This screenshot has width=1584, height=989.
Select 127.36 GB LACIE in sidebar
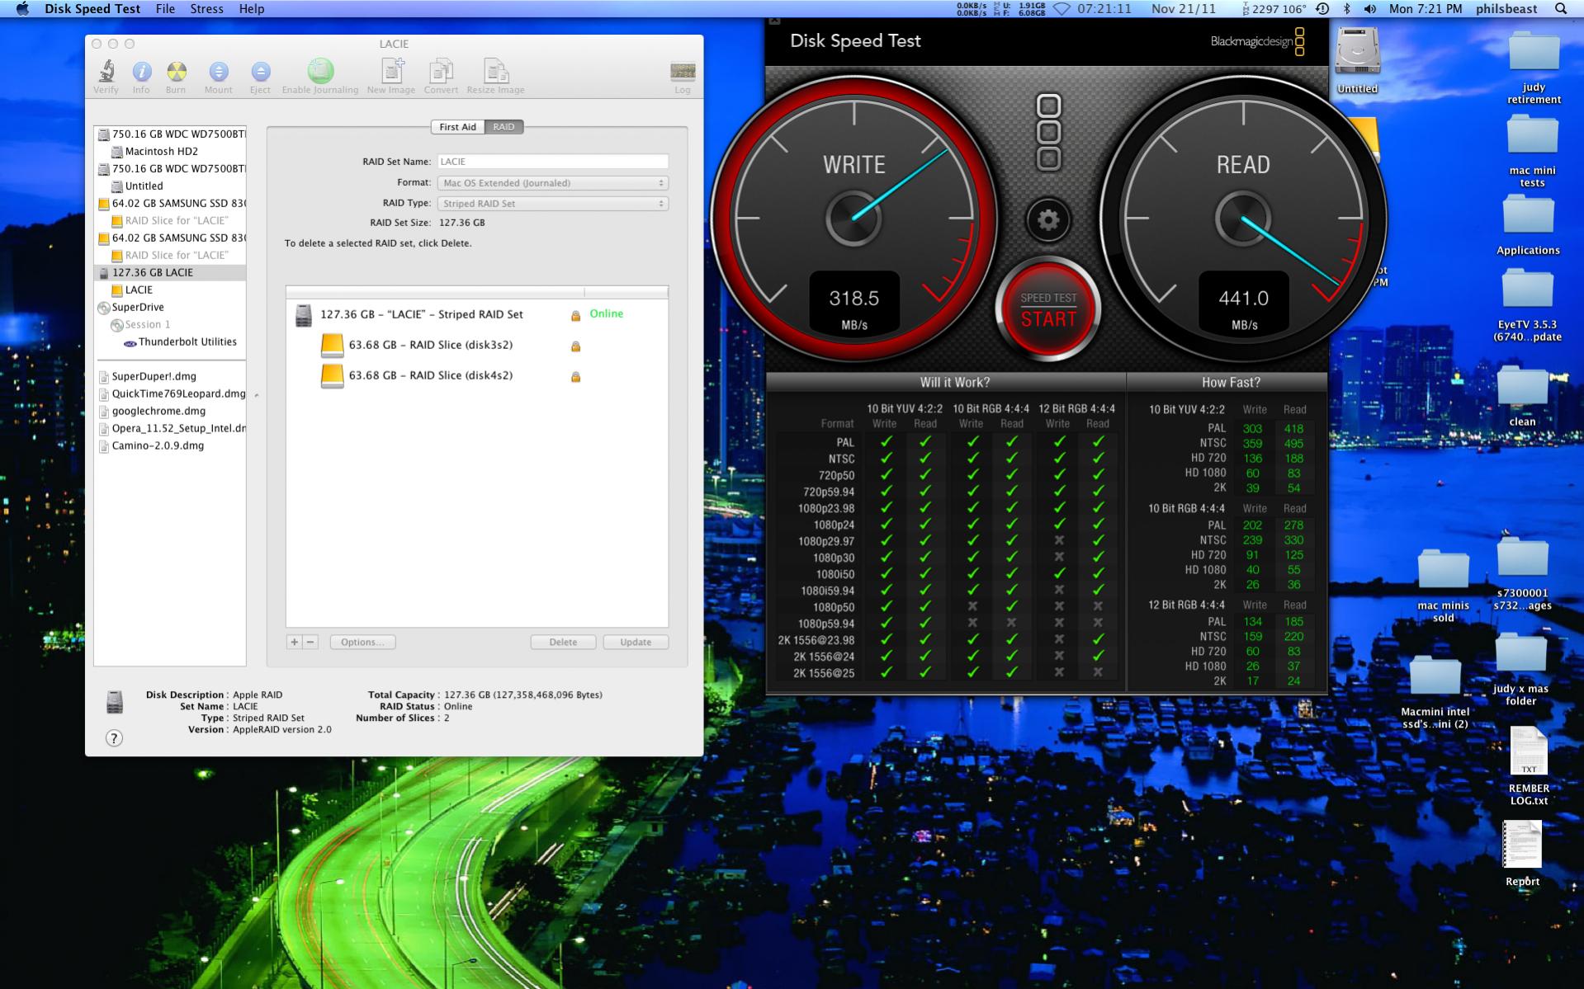pos(170,273)
